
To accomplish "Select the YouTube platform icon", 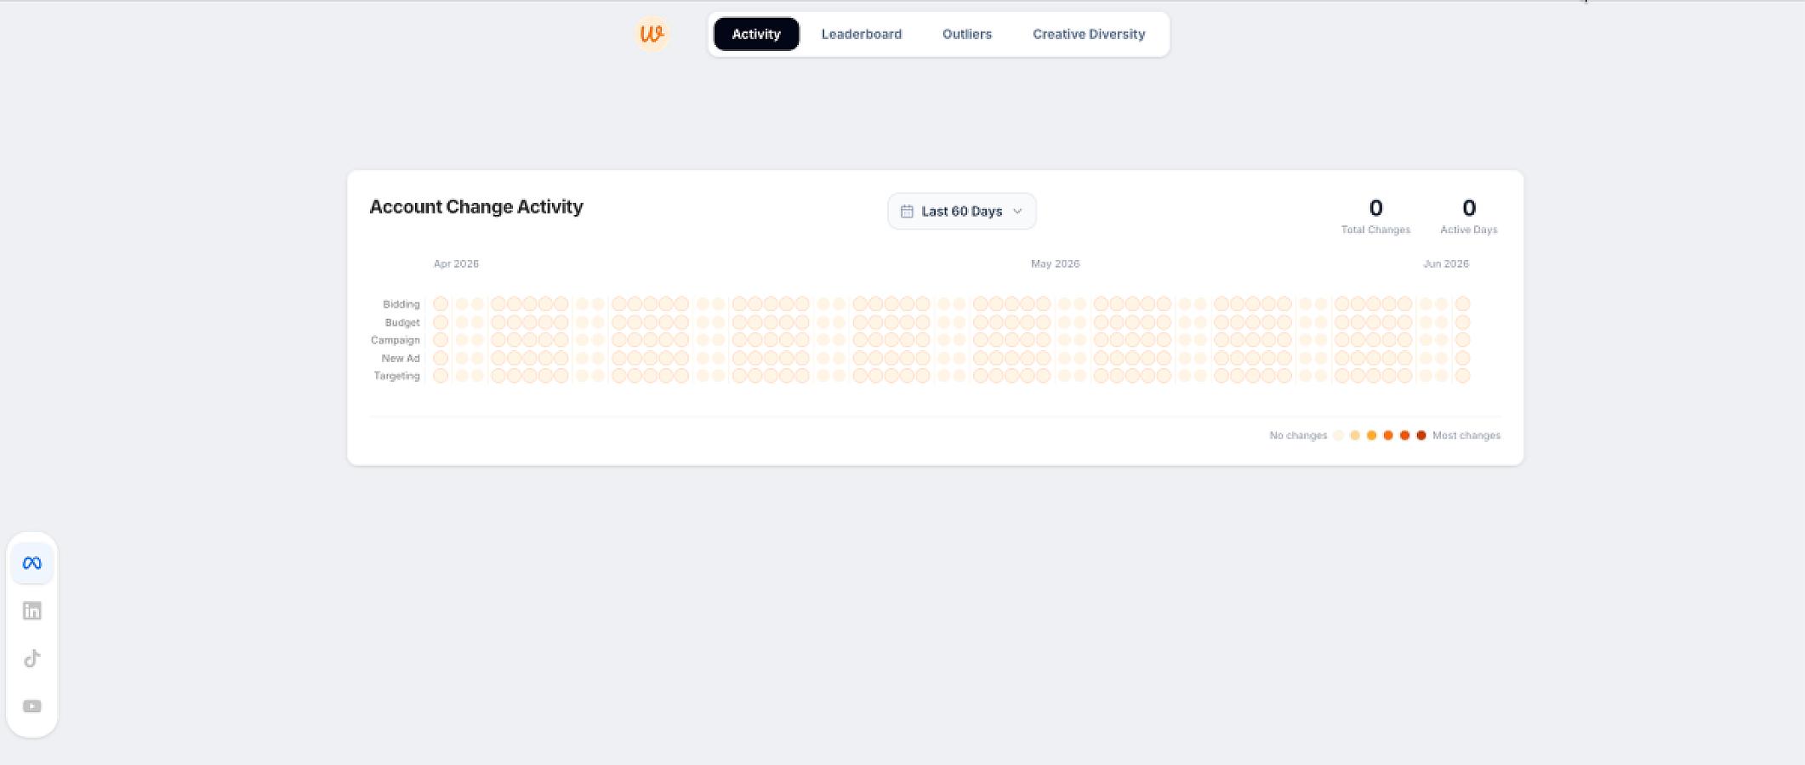I will pyautogui.click(x=32, y=706).
